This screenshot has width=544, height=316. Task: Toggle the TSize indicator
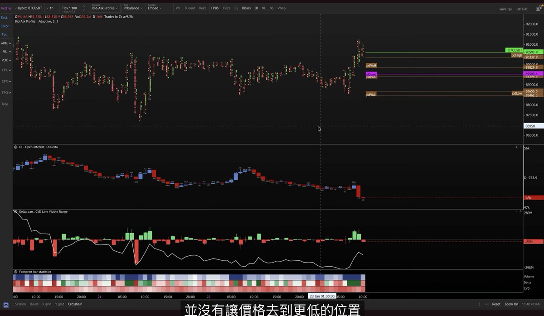point(226,8)
